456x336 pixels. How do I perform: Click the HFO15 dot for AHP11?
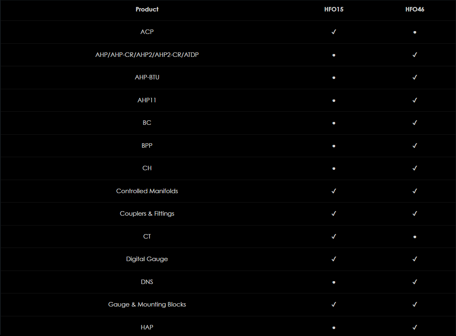tap(333, 100)
